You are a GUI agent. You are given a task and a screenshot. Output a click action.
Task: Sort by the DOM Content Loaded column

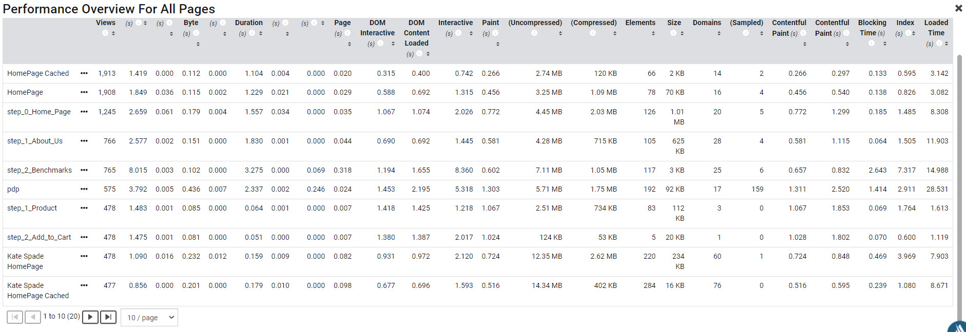428,54
